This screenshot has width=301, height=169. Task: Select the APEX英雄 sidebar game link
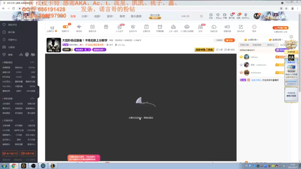31,91
